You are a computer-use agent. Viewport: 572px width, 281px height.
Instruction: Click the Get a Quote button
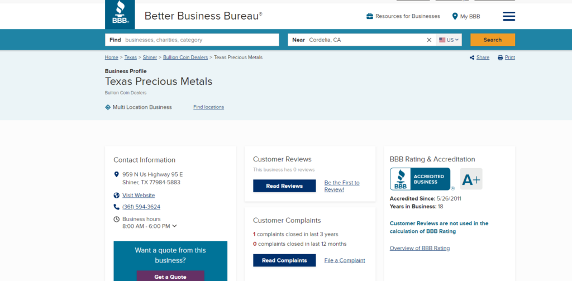tap(170, 276)
